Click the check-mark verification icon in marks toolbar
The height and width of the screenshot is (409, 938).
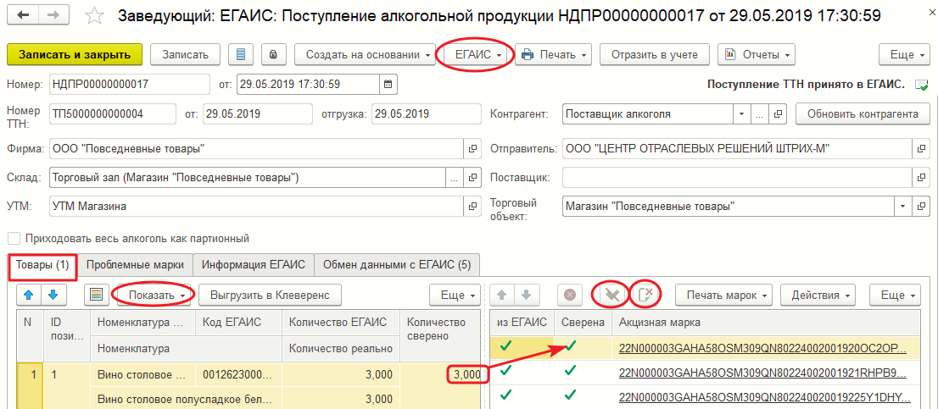(611, 295)
